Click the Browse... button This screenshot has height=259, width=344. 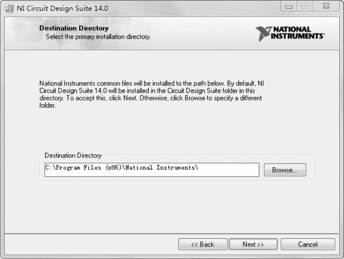click(x=285, y=170)
